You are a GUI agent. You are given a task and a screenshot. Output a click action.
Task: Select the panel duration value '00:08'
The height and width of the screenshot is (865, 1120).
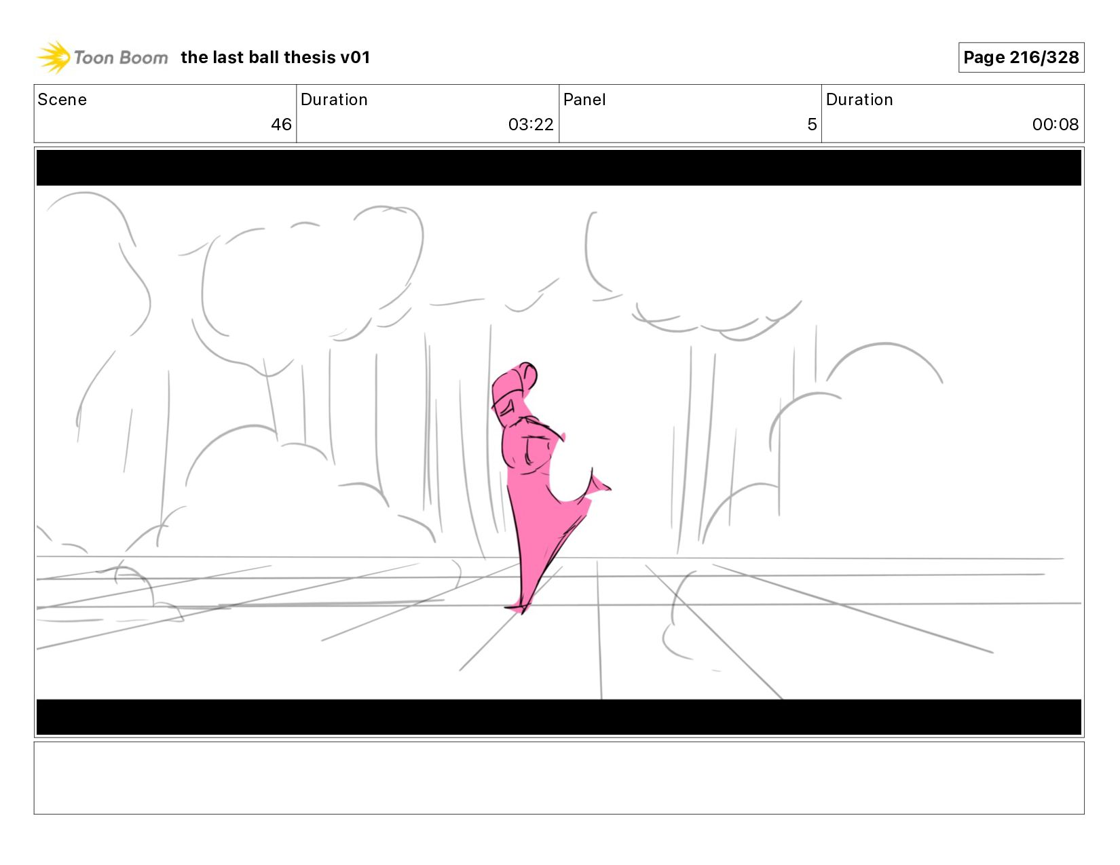[x=1056, y=125]
